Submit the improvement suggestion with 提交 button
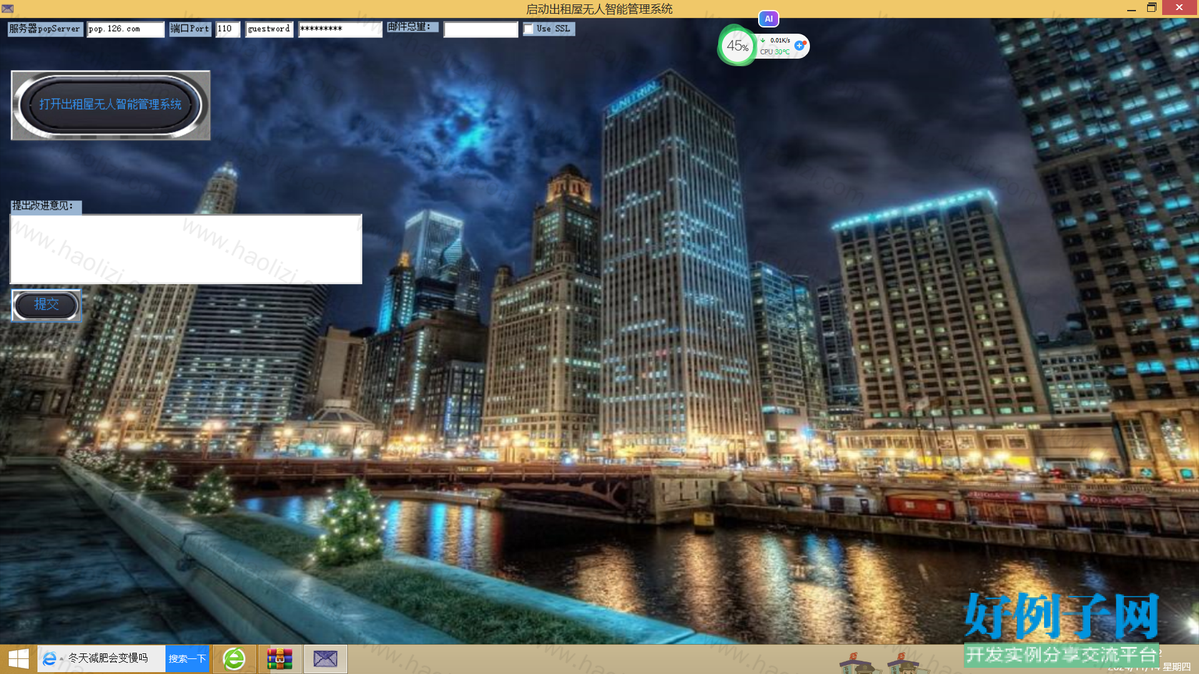Screen dimensions: 1199x674 click(46, 305)
